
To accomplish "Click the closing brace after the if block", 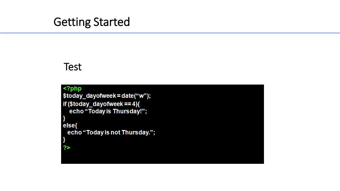I will click(64, 118).
